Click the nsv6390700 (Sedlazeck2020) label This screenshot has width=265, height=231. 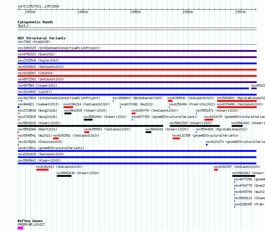(155, 110)
